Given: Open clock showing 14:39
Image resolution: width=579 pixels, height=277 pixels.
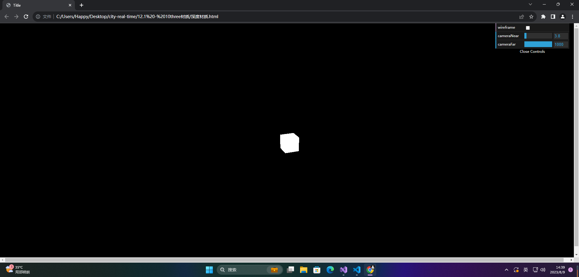Looking at the screenshot, I should (x=557, y=270).
